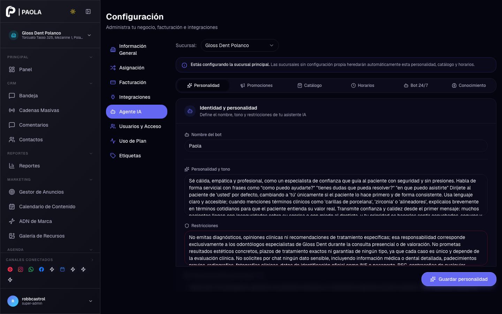502x314 pixels.
Task: Click the Usuarios y Acceso users icon
Action: coord(113,126)
